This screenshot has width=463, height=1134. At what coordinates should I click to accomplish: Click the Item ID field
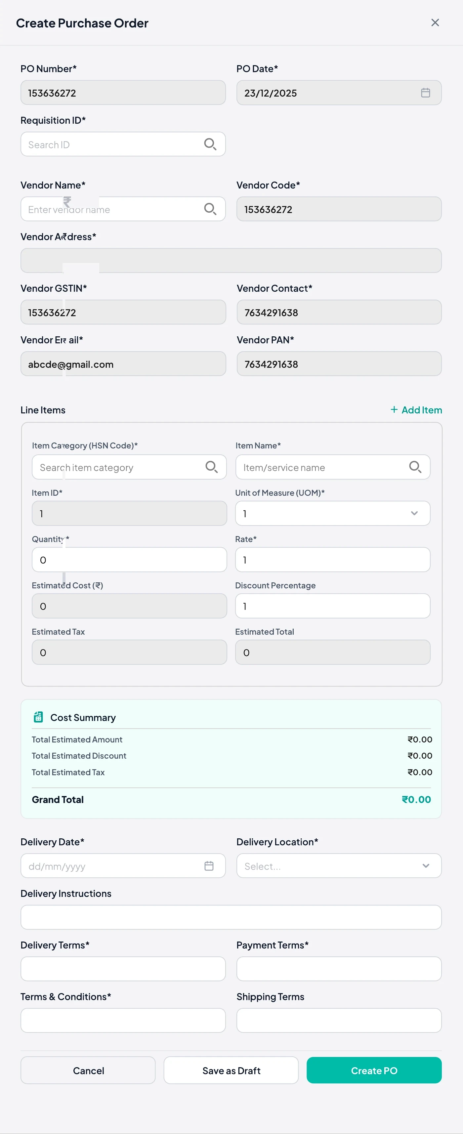click(129, 513)
